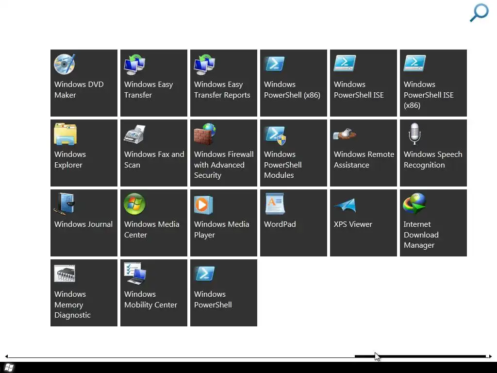Launch Internet Download Manager icon
The image size is (497, 373).
(414, 204)
